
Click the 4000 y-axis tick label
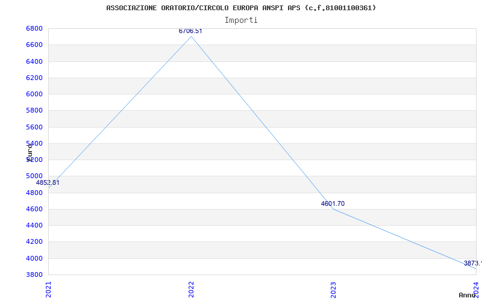34,258
